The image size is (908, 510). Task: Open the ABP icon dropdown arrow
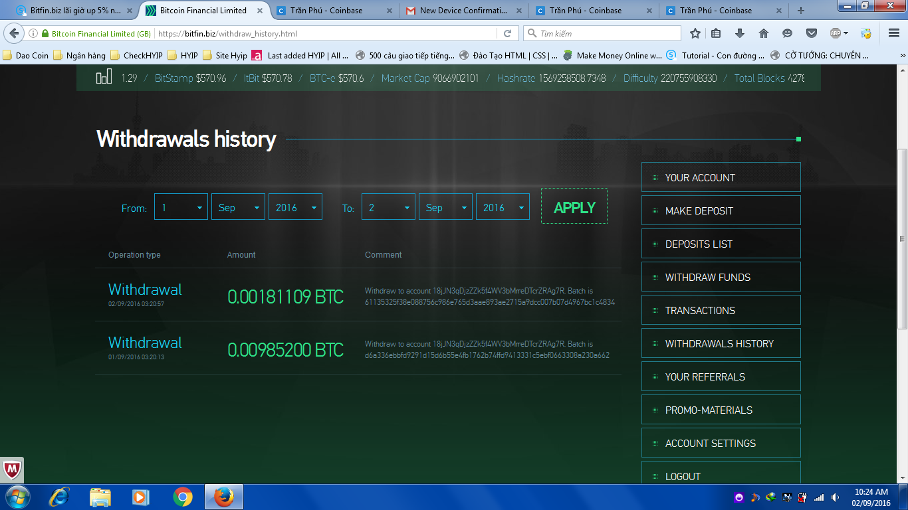(x=846, y=33)
